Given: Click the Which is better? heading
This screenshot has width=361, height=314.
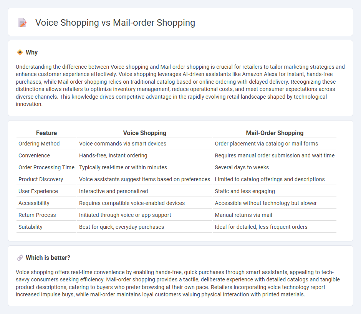Looking at the screenshot, I should tap(48, 258).
